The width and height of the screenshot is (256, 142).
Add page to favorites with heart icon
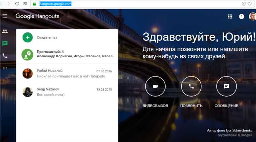point(250,4)
